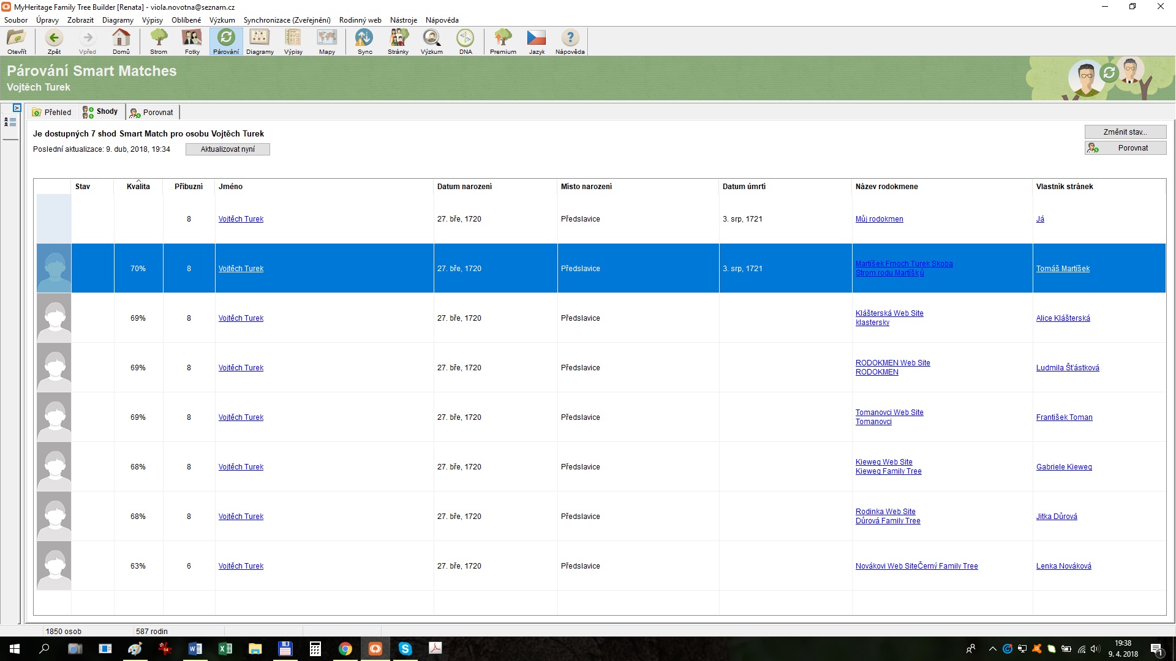Click the Výzkum research toolbar icon
The width and height of the screenshot is (1176, 661).
click(431, 42)
